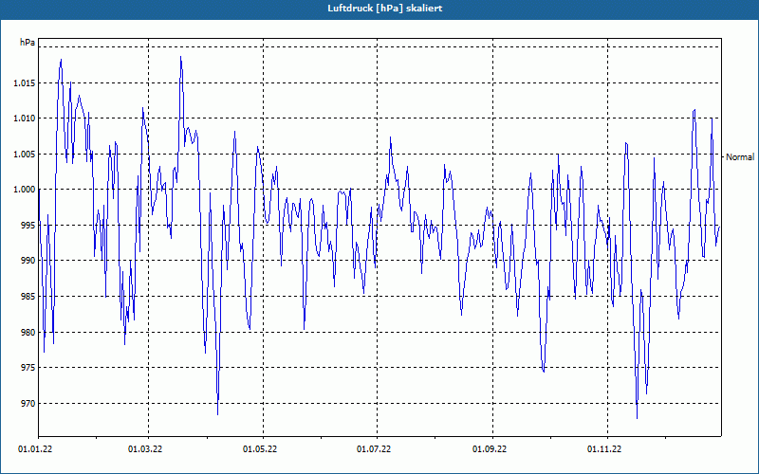This screenshot has height=474, width=759.
Task: Click the chart title 'Luftdruck [hPa] skaliert'
Action: (x=384, y=9)
